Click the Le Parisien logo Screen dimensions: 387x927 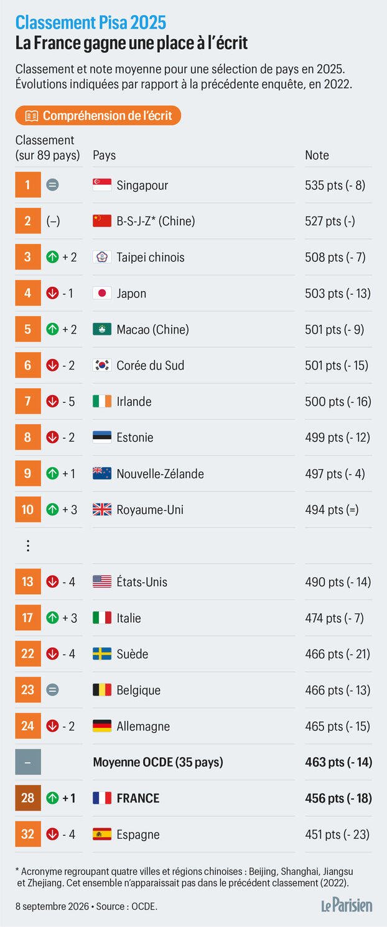pyautogui.click(x=347, y=905)
